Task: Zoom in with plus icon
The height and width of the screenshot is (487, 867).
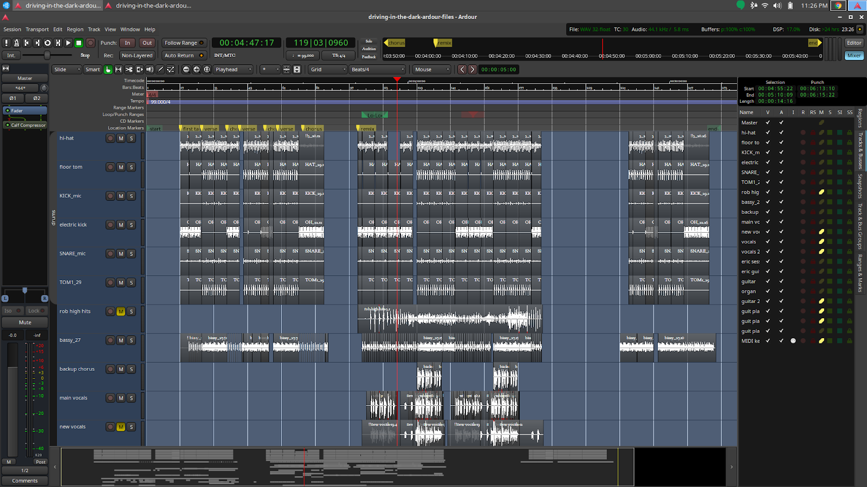Action: (197, 69)
